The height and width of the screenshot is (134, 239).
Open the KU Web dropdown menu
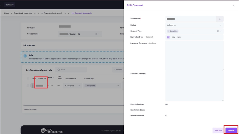point(10,5)
